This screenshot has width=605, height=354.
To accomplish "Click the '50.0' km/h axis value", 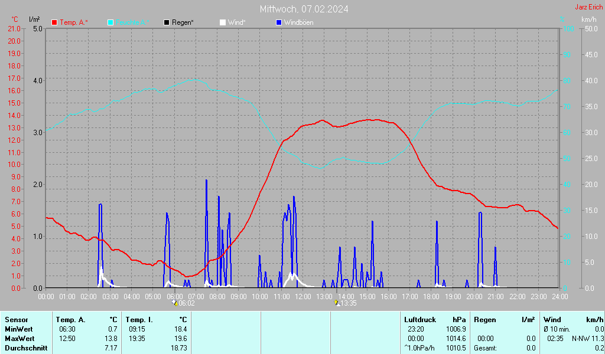I will (591, 29).
